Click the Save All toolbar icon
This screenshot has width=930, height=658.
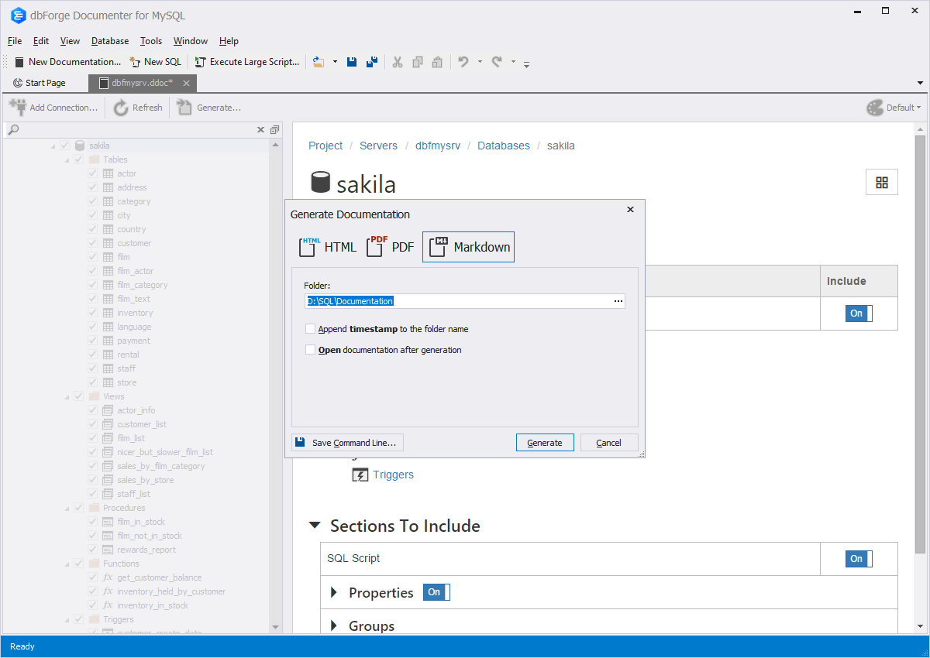click(372, 61)
